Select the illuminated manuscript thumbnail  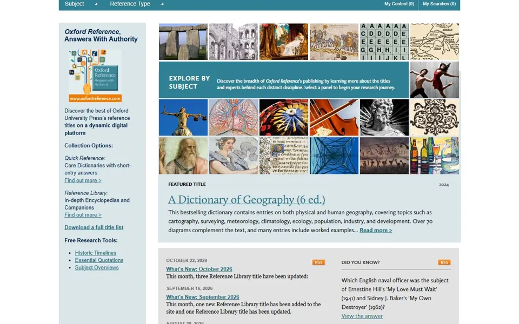point(284,156)
